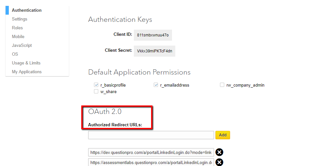
Task: Go to My Applications
Action: coord(27,72)
